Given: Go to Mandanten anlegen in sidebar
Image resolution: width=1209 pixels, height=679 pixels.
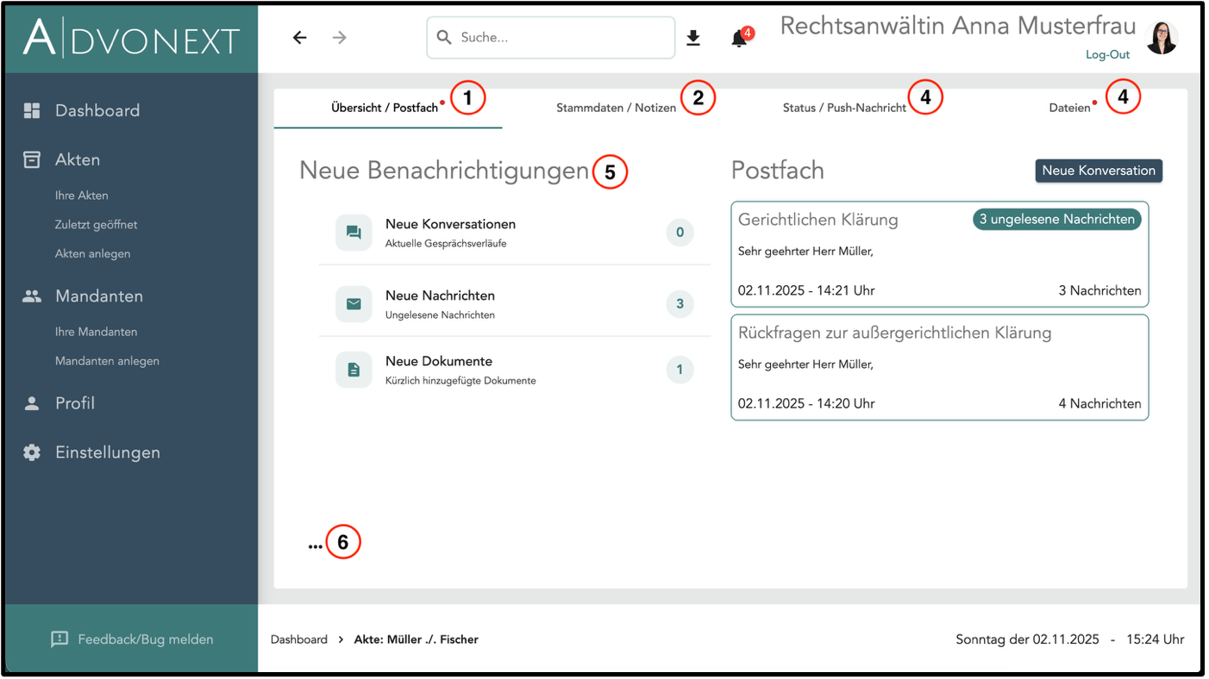Looking at the screenshot, I should (107, 361).
